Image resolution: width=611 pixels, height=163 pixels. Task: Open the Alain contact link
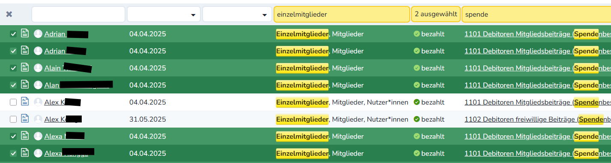(68, 68)
